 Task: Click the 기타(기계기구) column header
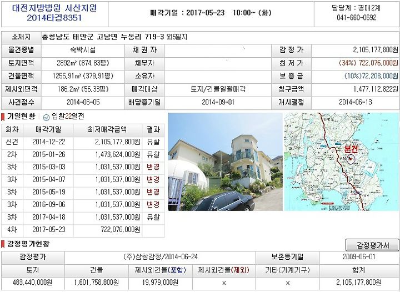click(x=288, y=270)
